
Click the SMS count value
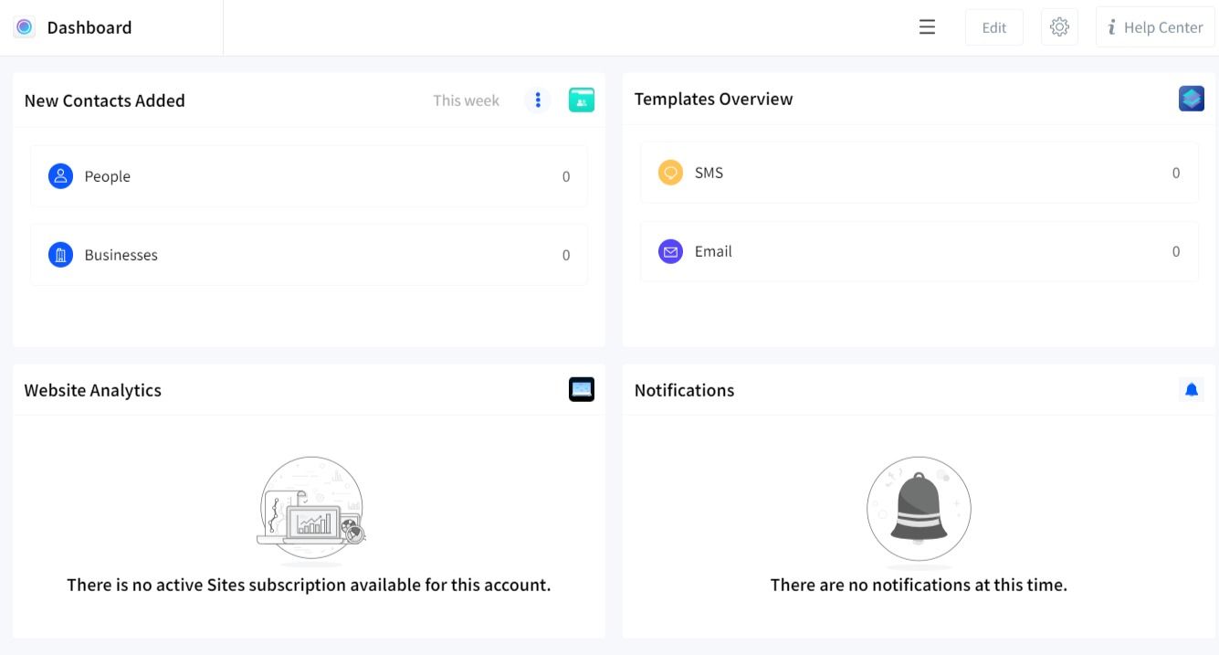click(x=1176, y=173)
